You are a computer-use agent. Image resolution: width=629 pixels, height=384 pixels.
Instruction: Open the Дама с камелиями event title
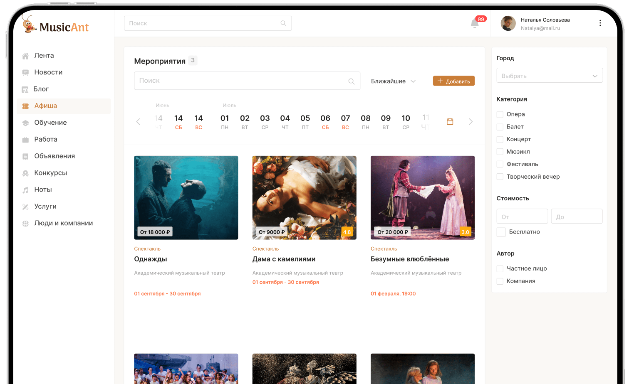click(x=284, y=259)
